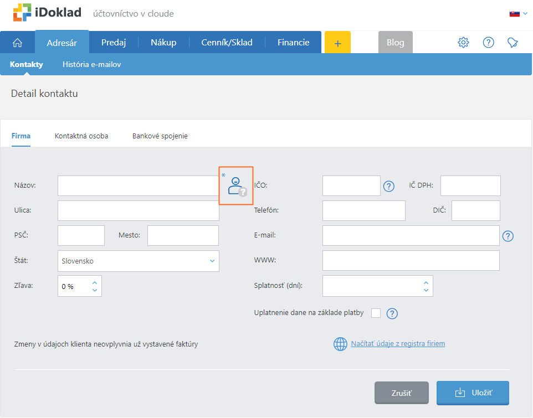This screenshot has height=418, width=533.
Task: Open the help question mark in the top bar
Action: pos(488,43)
